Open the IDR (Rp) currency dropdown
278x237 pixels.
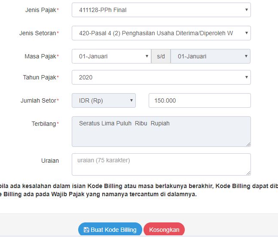point(104,100)
